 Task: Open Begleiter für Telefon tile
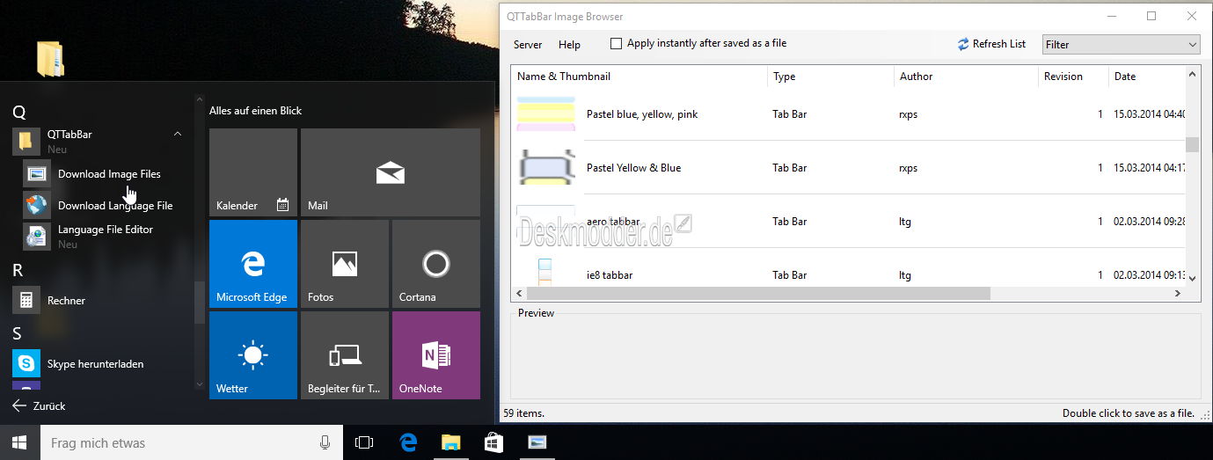(x=345, y=355)
